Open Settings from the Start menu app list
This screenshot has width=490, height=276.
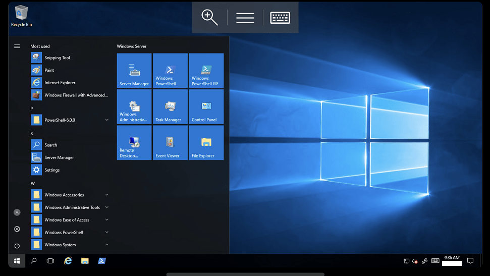[x=51, y=170]
